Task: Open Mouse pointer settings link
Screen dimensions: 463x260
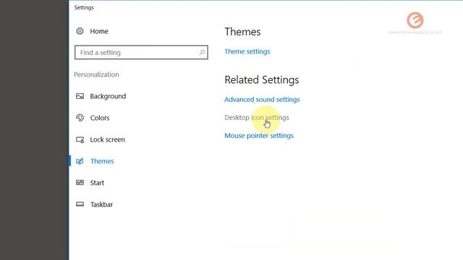Action: pyautogui.click(x=259, y=136)
